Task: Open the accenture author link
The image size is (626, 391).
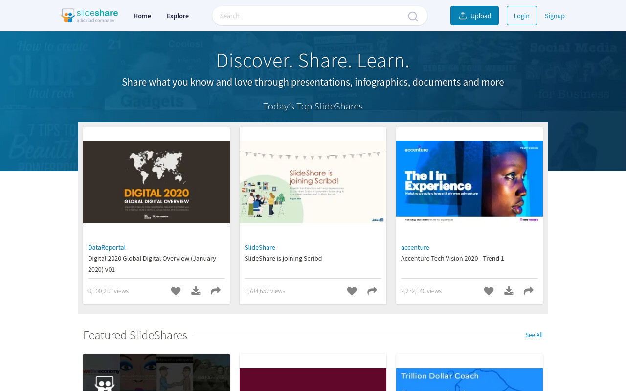Action: (415, 247)
